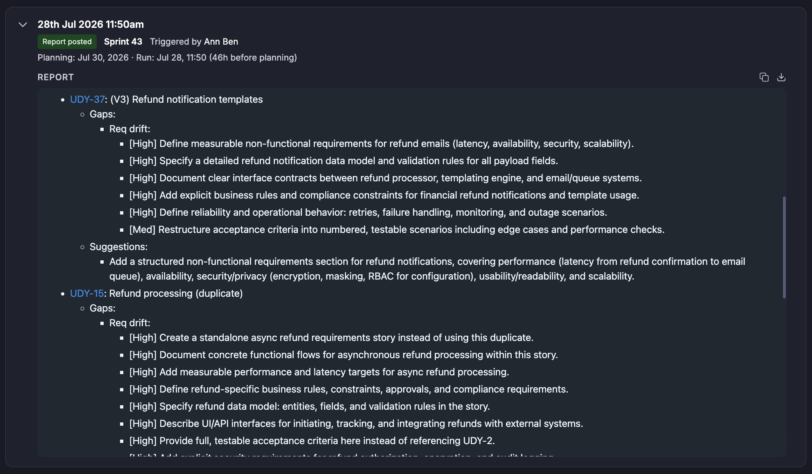Click the Report posted status badge
The image size is (812, 474).
pyautogui.click(x=67, y=42)
